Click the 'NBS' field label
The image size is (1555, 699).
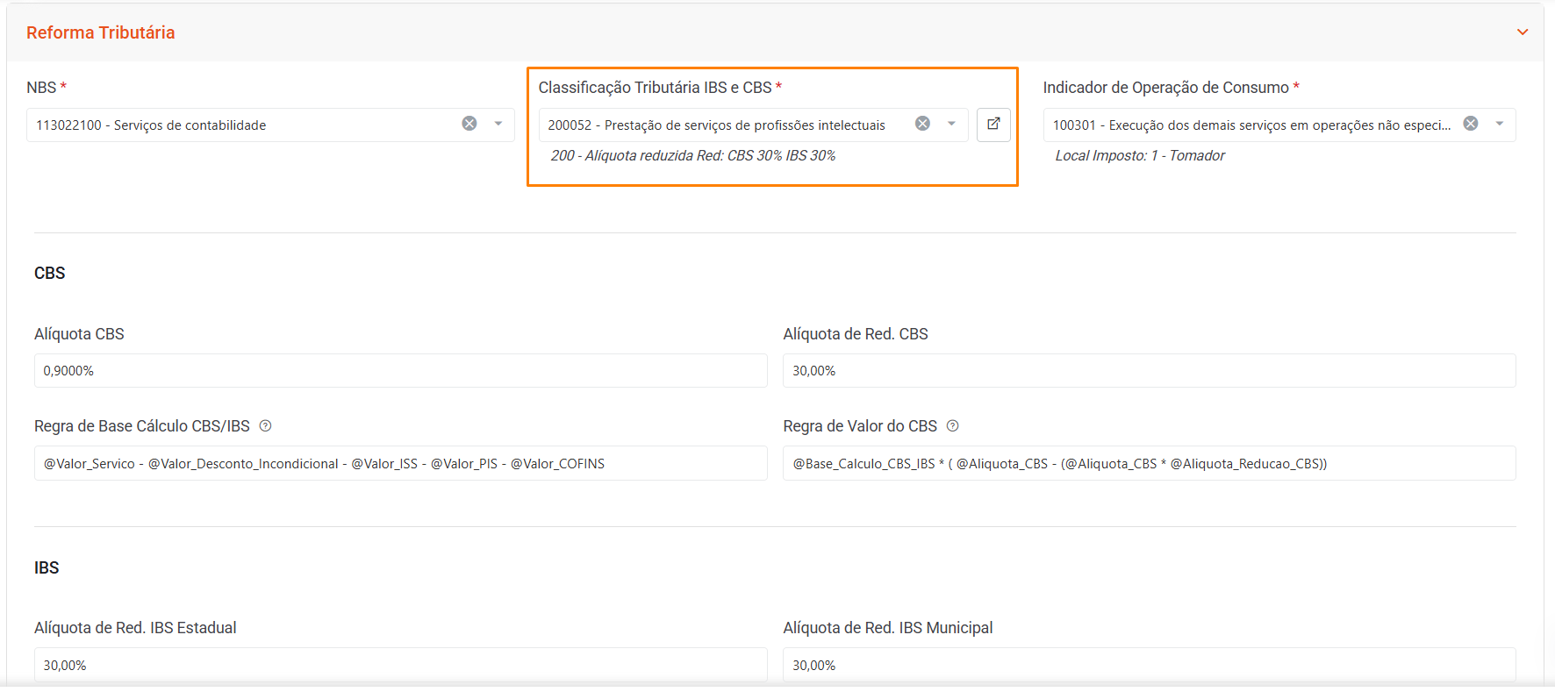click(x=41, y=88)
